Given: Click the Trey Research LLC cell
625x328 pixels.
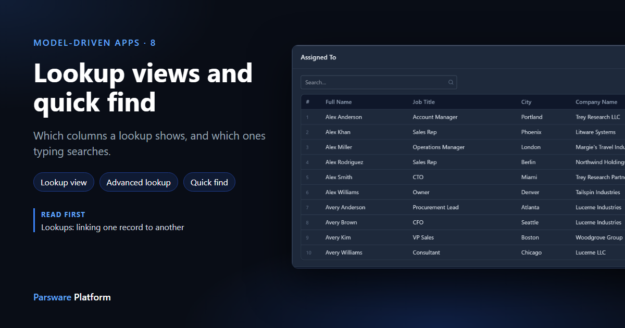Looking at the screenshot, I should click(598, 117).
